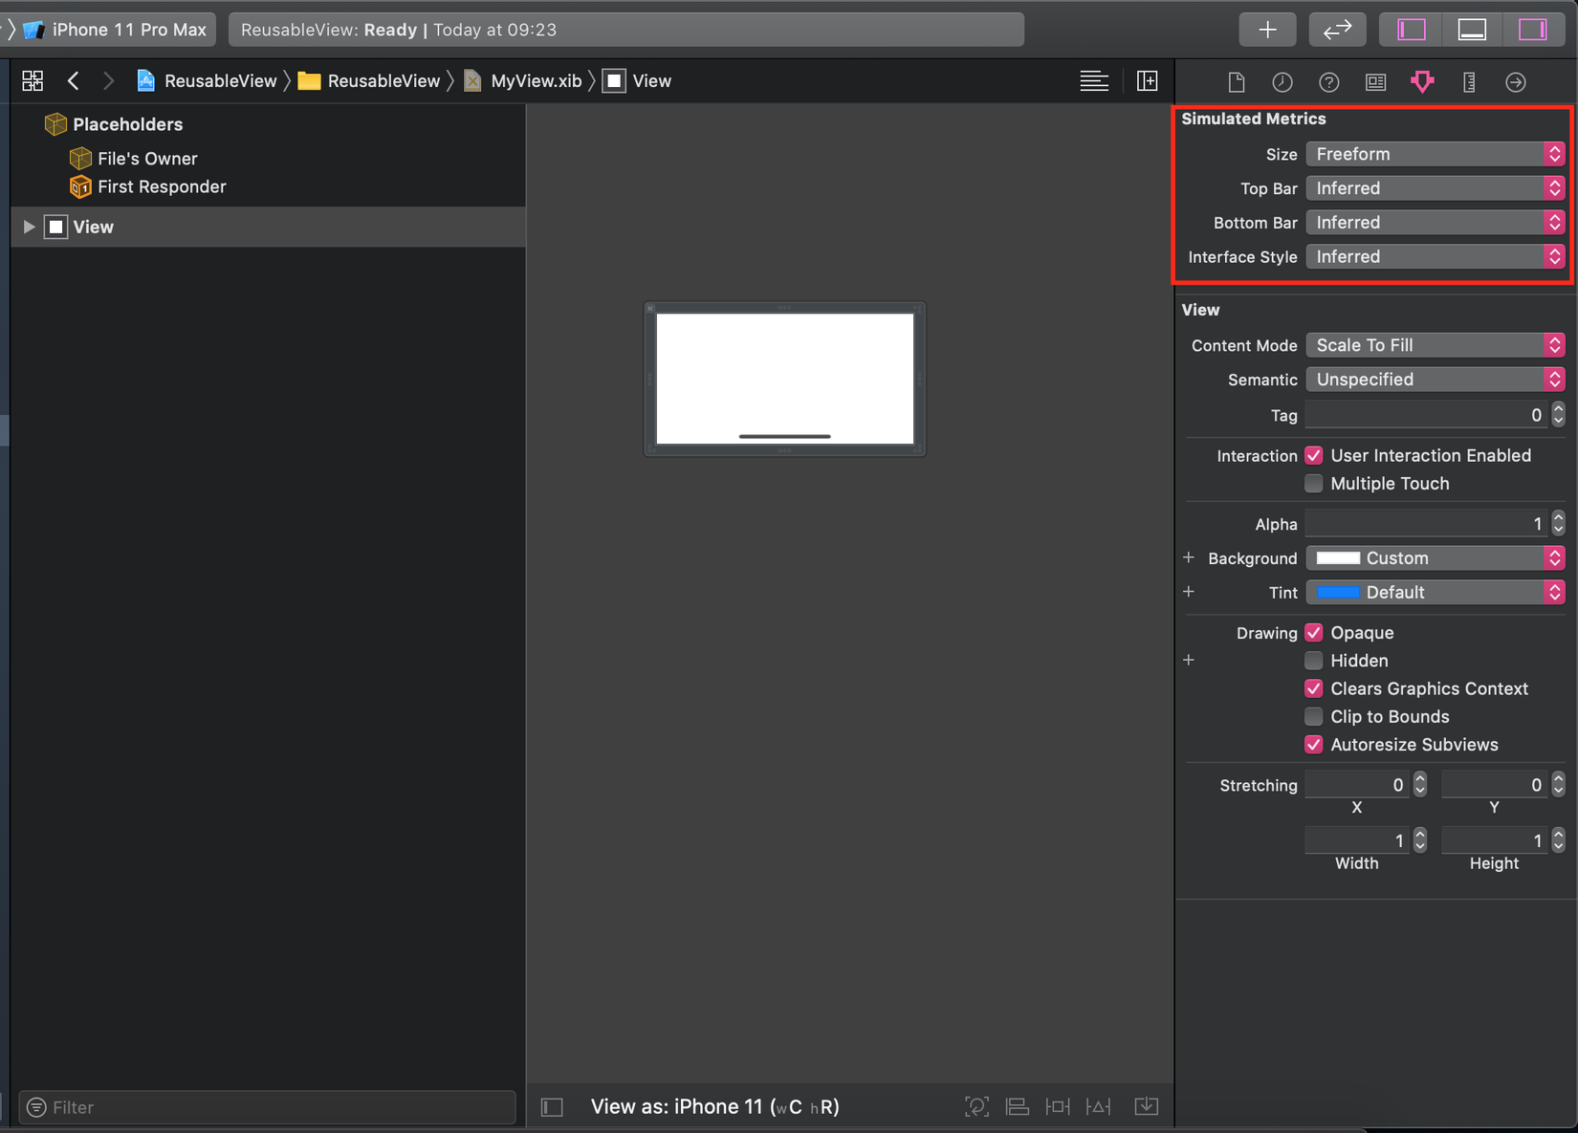Expand the View disclosure triangle
Viewport: 1578px width, 1133px height.
tap(29, 227)
